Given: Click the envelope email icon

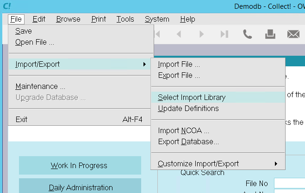Looking at the screenshot, I should coord(293,34).
